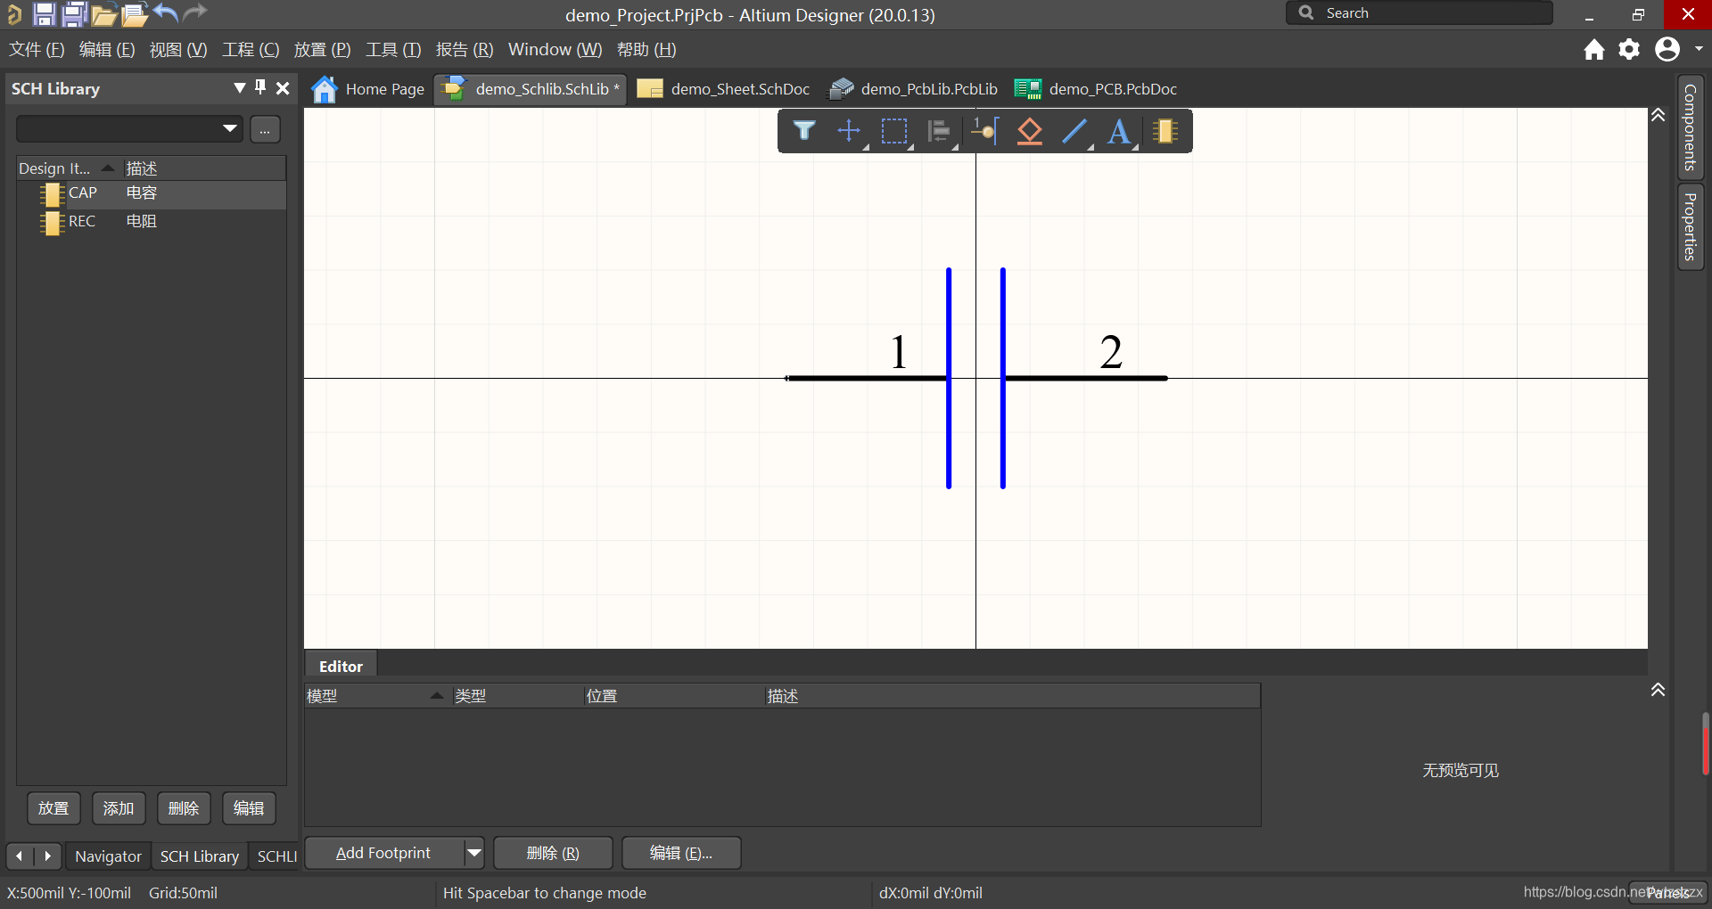Select the Filter funnel tool
The height and width of the screenshot is (909, 1712).
tap(804, 131)
